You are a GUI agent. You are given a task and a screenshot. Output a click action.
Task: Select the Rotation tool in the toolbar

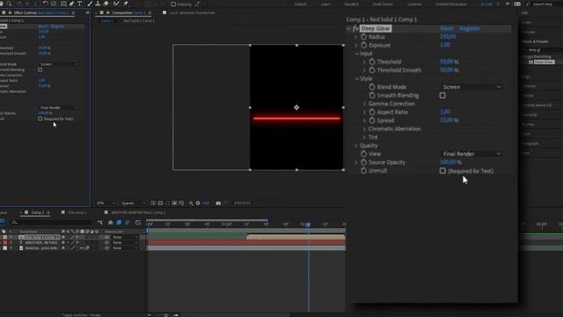pyautogui.click(x=45, y=4)
